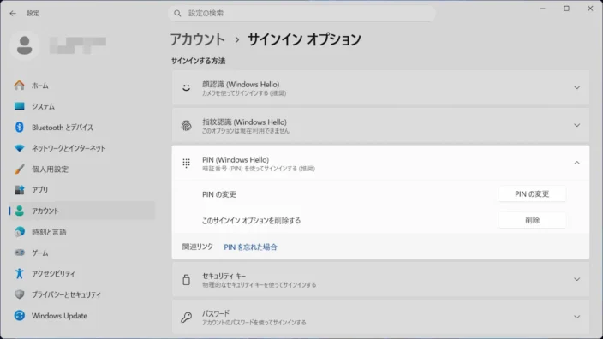Click the 個人用設定 paintbrush icon
This screenshot has width=603, height=339.
19,169
